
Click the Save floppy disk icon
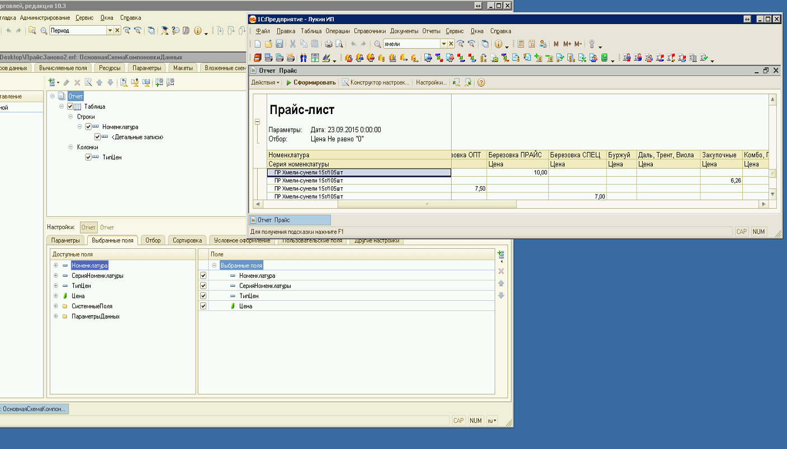(278, 44)
